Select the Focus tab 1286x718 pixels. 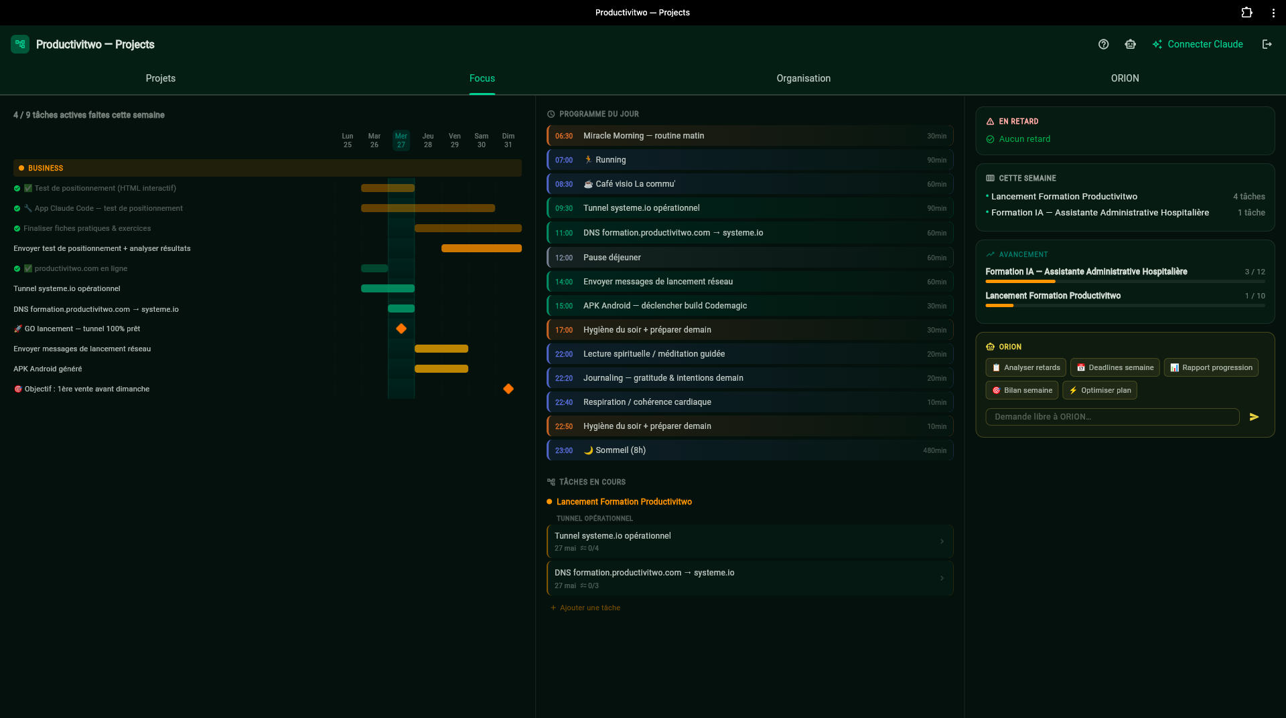tap(482, 78)
